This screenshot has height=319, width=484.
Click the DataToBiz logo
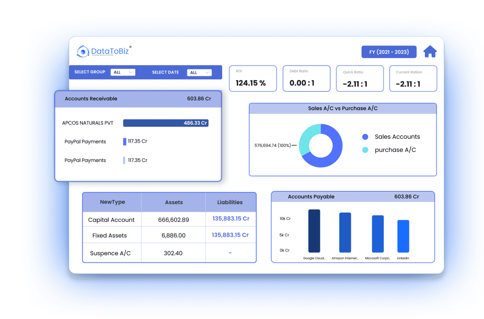[104, 52]
